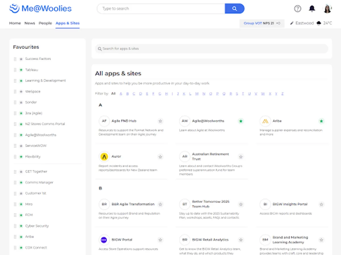Viewport: 341px width, 255px height.
Task: Open Comms Manager favourite link
Action: [39, 182]
